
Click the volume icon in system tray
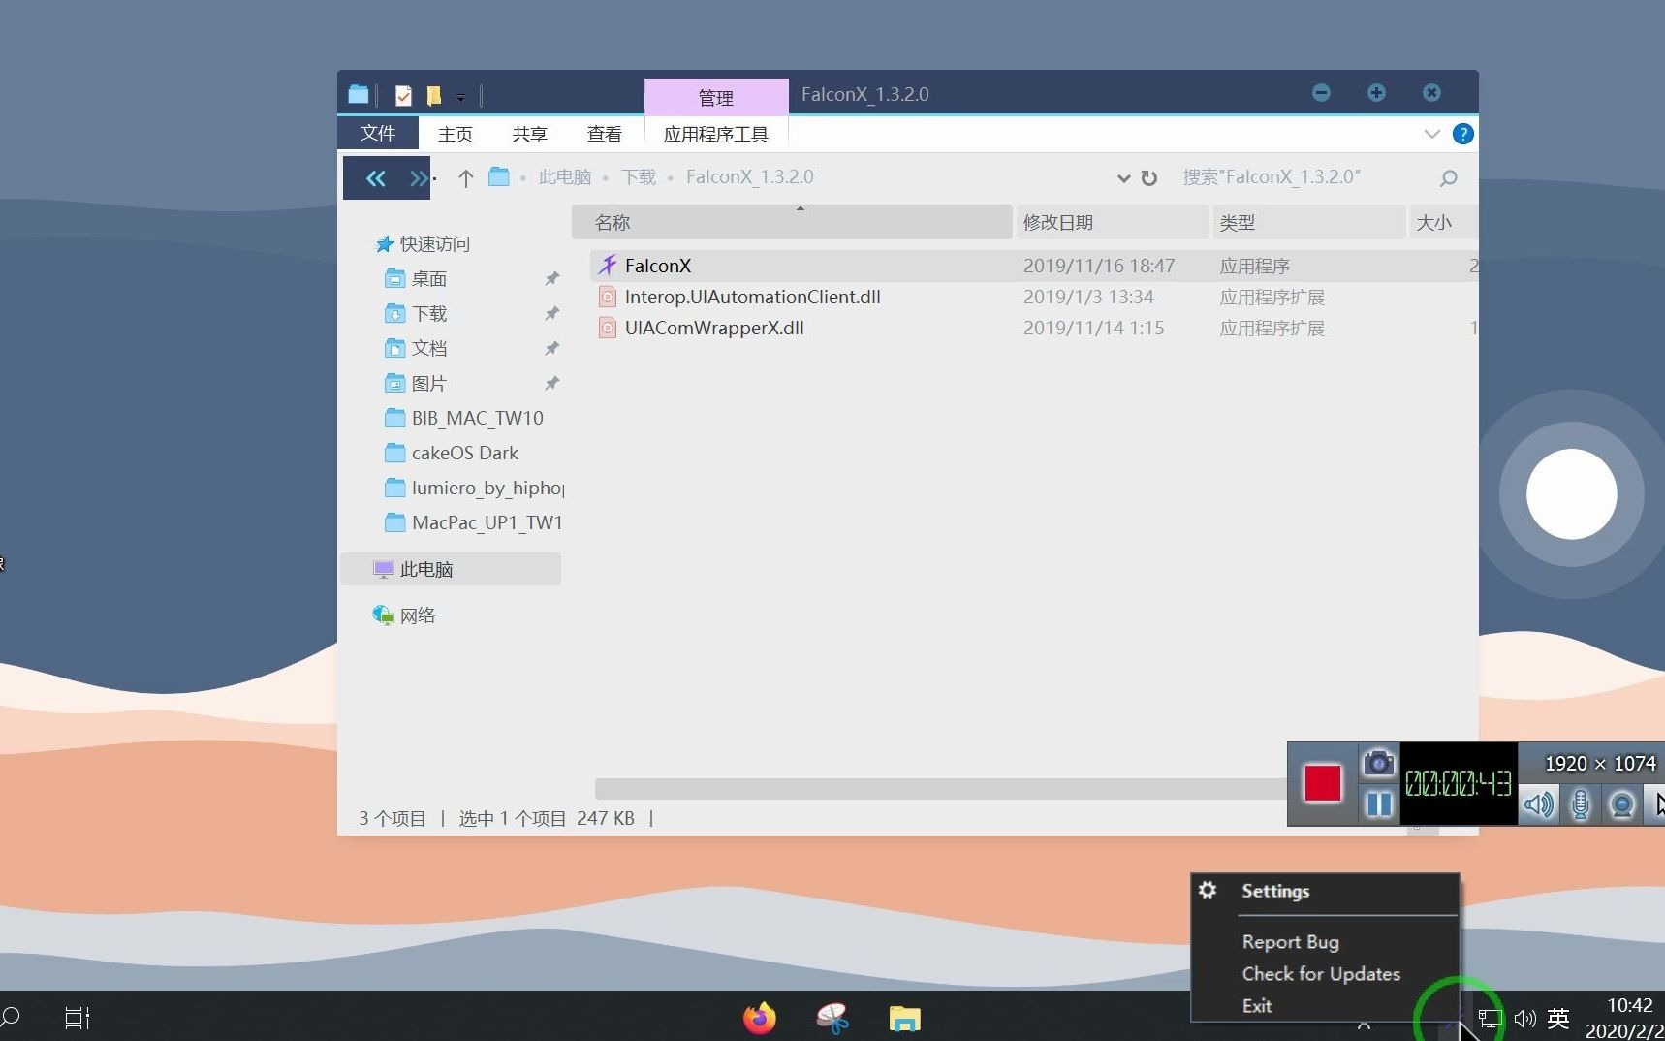[x=1525, y=1019]
